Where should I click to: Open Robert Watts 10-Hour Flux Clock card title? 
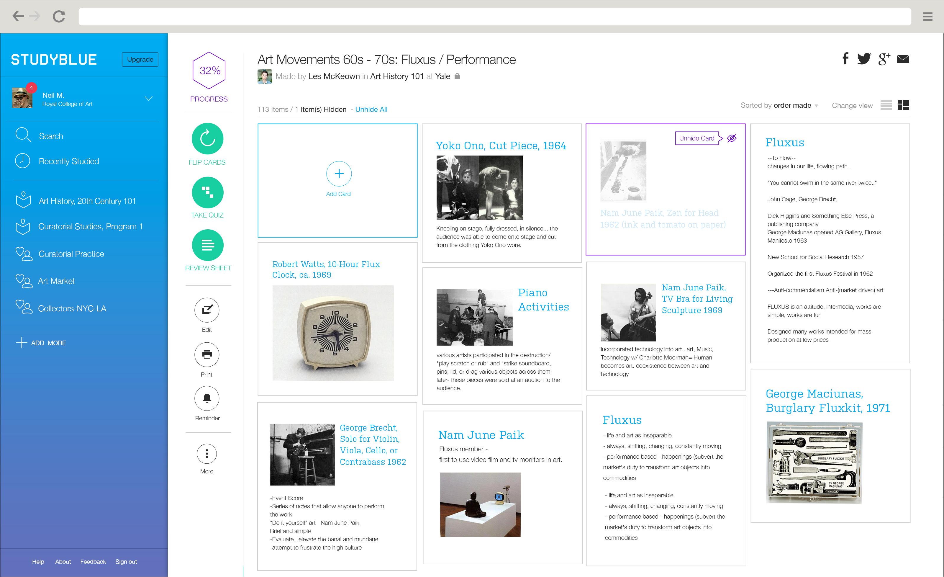pos(326,269)
